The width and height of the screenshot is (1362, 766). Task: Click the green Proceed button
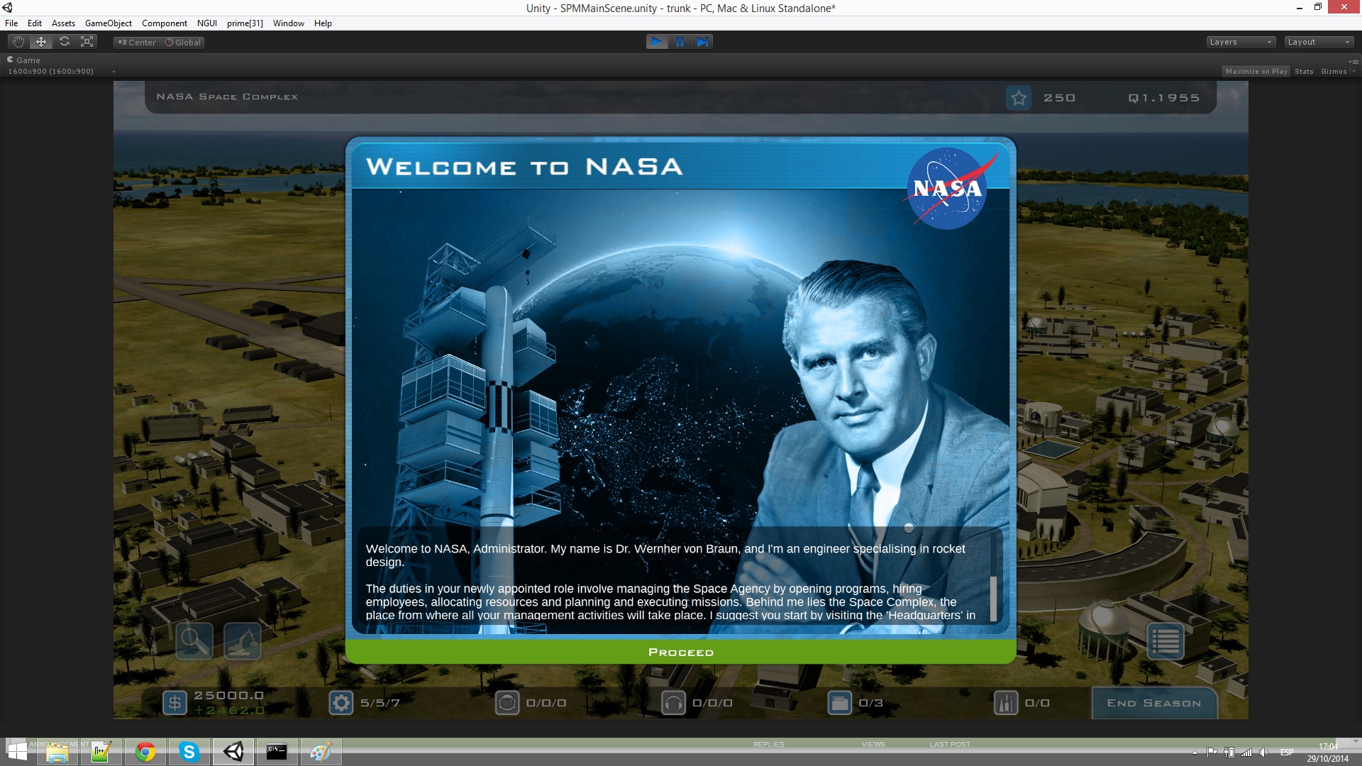681,652
